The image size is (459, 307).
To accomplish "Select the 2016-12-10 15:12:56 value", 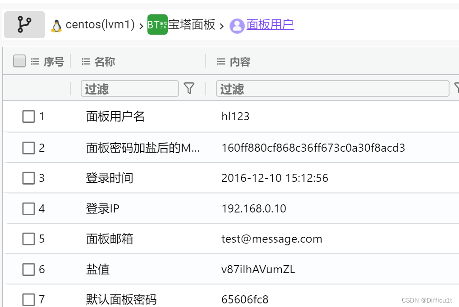I will tap(275, 178).
